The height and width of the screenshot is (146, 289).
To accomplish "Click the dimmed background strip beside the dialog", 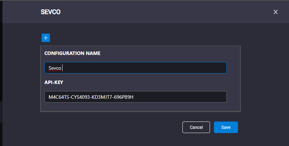I will [1, 74].
